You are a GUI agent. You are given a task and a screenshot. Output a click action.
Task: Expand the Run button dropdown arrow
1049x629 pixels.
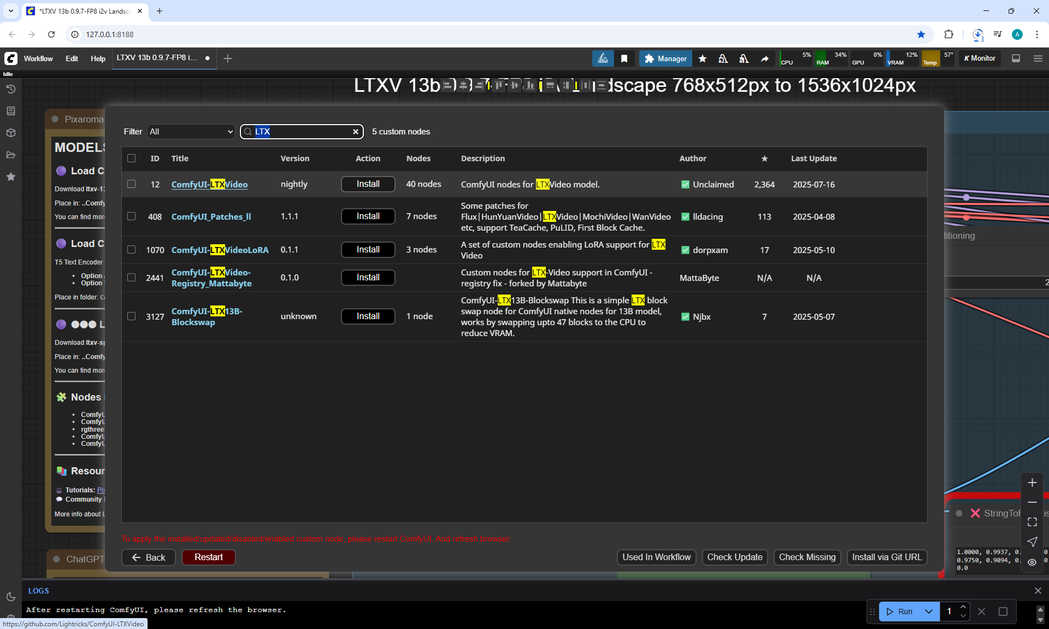(x=929, y=612)
